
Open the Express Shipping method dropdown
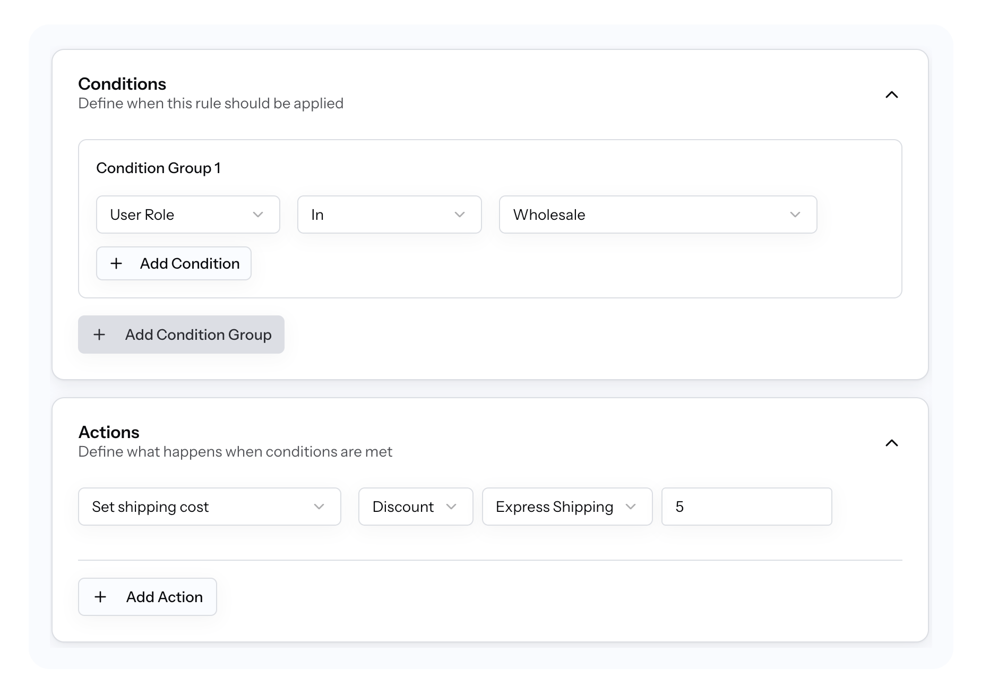566,507
